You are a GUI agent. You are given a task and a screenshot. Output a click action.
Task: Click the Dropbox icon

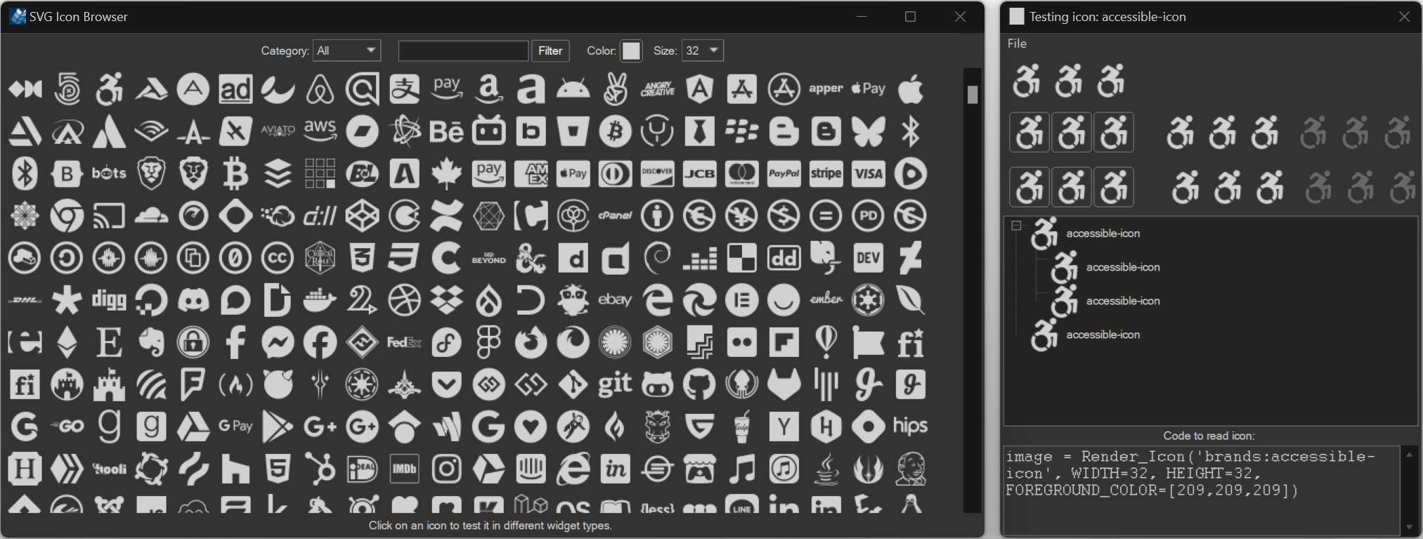click(x=446, y=300)
